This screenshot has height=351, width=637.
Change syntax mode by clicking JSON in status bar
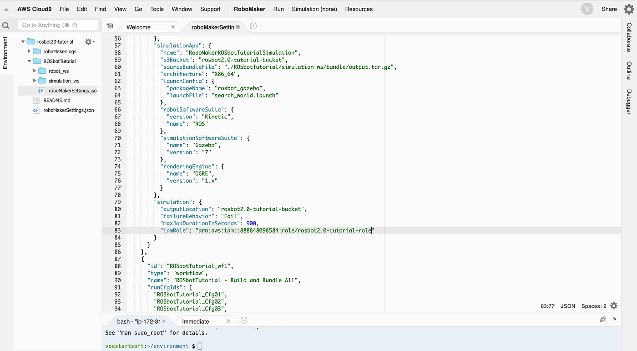567,306
